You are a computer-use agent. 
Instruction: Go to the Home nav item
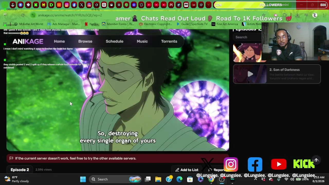tap(59, 41)
